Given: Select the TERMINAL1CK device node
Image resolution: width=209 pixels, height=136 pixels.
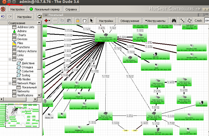Looking at the screenshot, I should point(79,129).
